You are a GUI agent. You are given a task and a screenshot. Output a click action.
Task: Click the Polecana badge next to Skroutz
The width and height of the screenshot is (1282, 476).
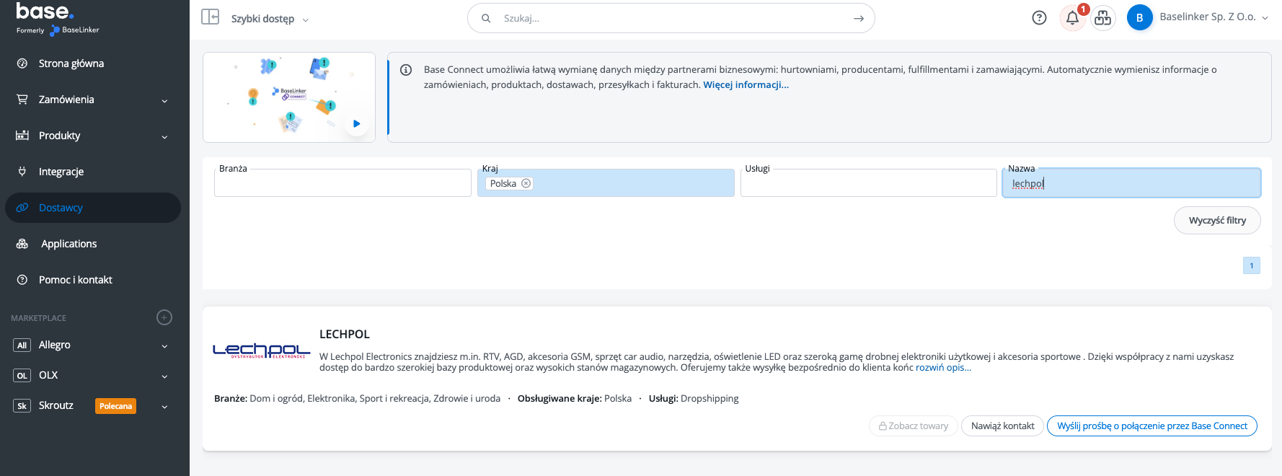tap(116, 406)
